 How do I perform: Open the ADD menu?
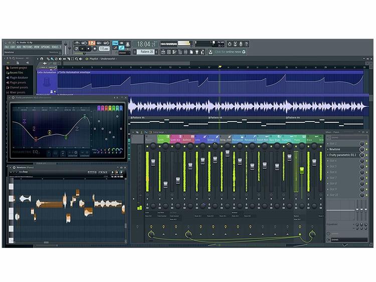(x=19, y=47)
